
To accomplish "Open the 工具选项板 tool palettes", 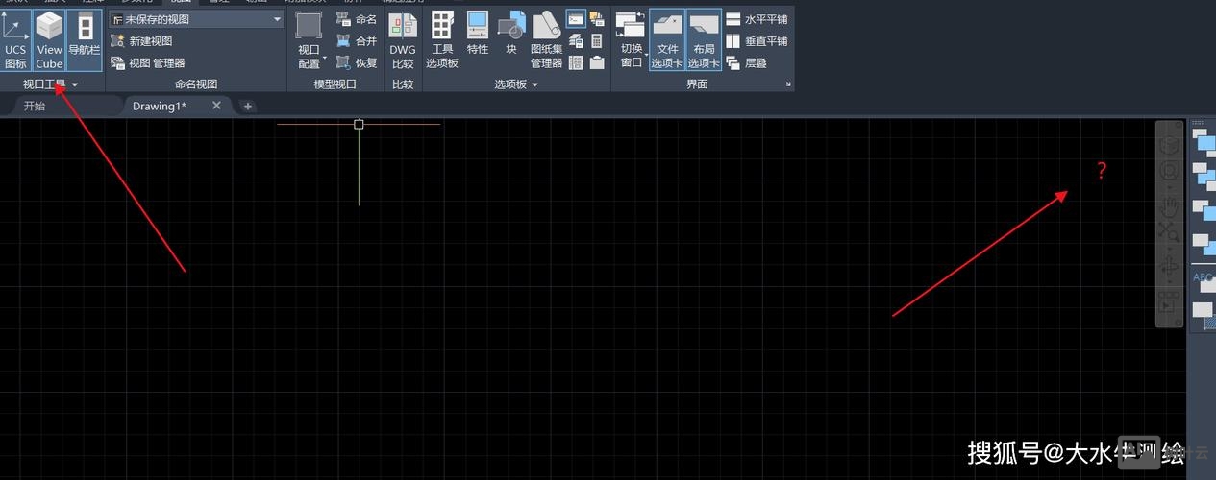I will [442, 40].
